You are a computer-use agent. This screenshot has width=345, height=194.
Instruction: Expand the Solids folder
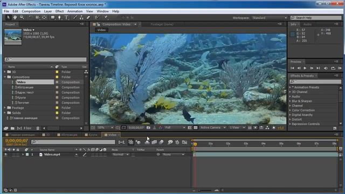click(x=5, y=113)
